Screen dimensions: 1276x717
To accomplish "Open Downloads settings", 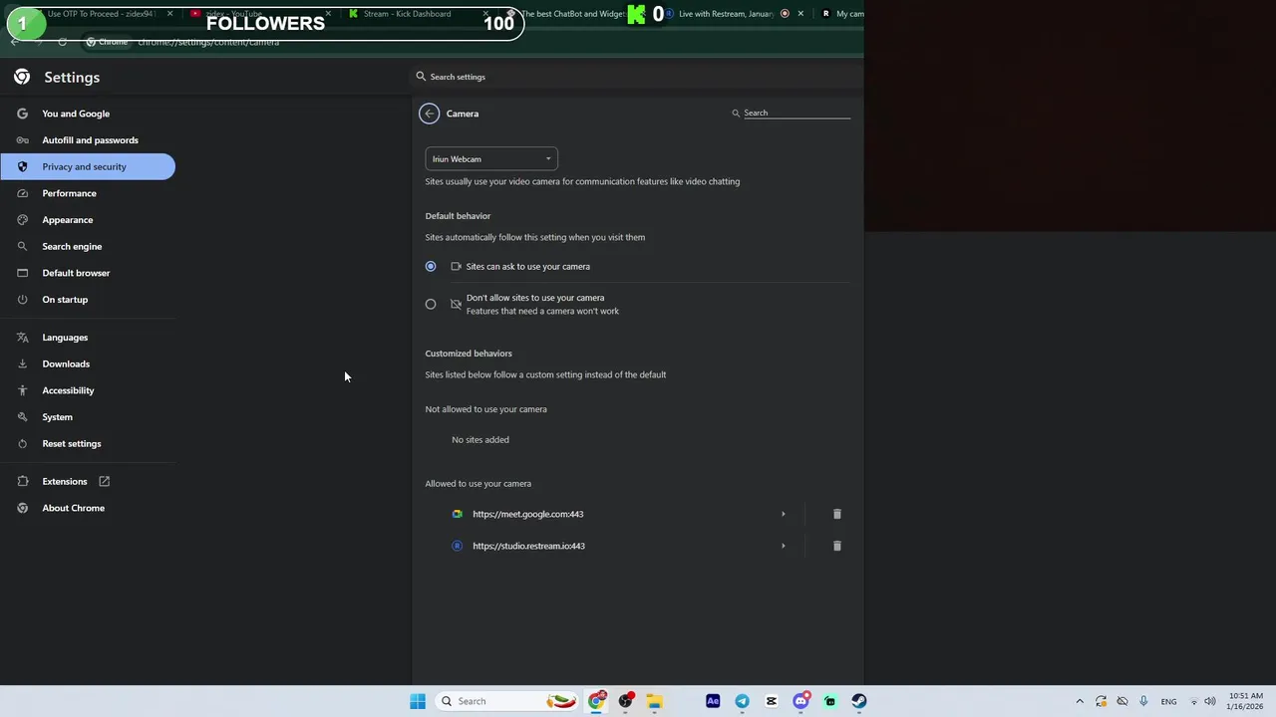I will click(x=66, y=363).
